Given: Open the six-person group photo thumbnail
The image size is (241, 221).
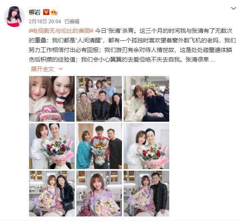Looking at the screenshot, I should point(99,99).
